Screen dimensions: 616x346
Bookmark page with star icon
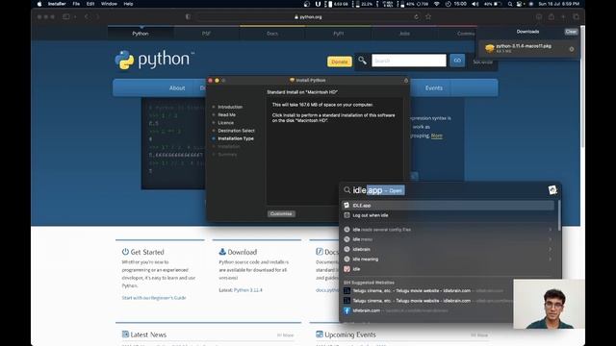(x=428, y=17)
